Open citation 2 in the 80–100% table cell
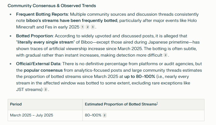The image size is (216, 125). coord(104,115)
